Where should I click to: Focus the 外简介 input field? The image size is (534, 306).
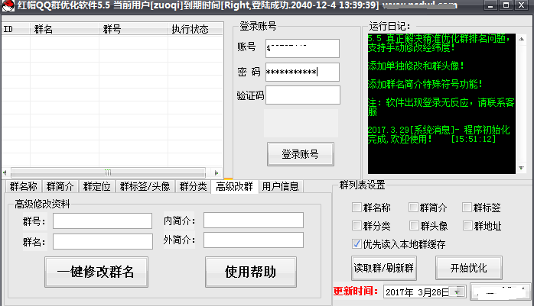coord(253,240)
